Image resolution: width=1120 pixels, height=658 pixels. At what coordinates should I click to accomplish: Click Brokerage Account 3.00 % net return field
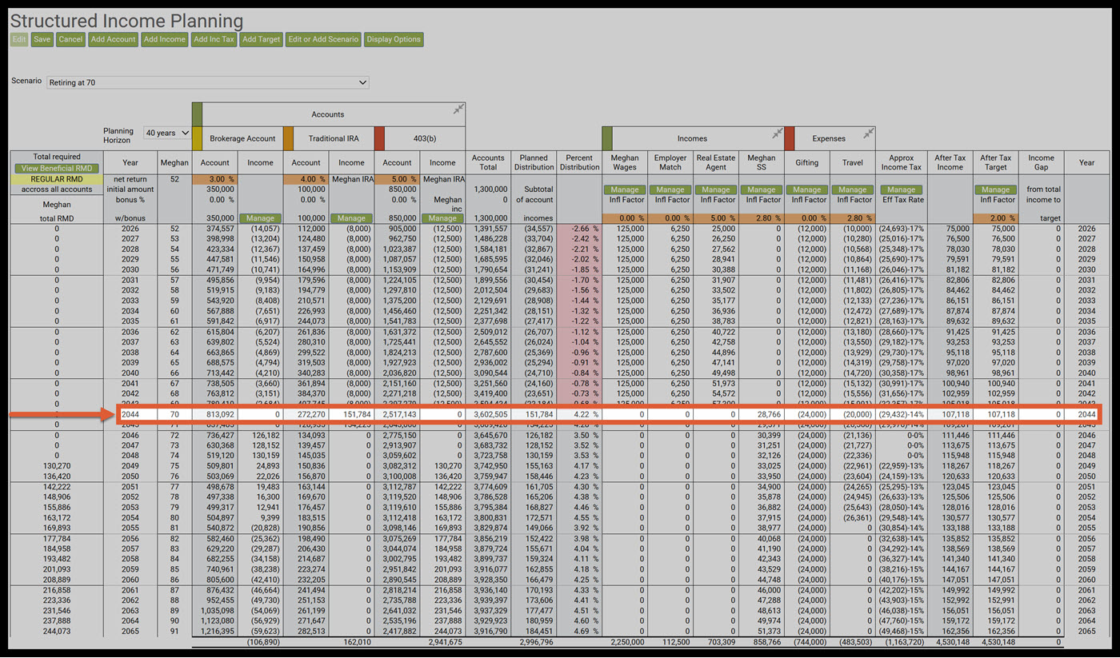click(x=215, y=180)
